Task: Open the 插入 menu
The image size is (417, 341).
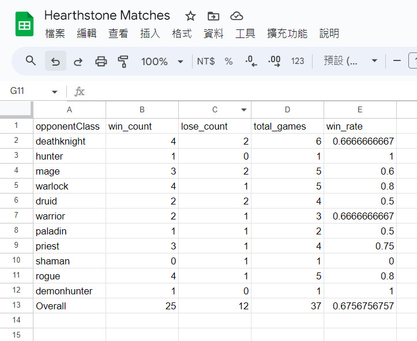Action: [x=151, y=34]
